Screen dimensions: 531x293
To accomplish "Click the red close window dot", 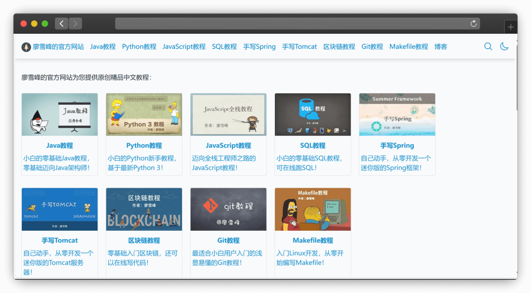I will 23,23.
